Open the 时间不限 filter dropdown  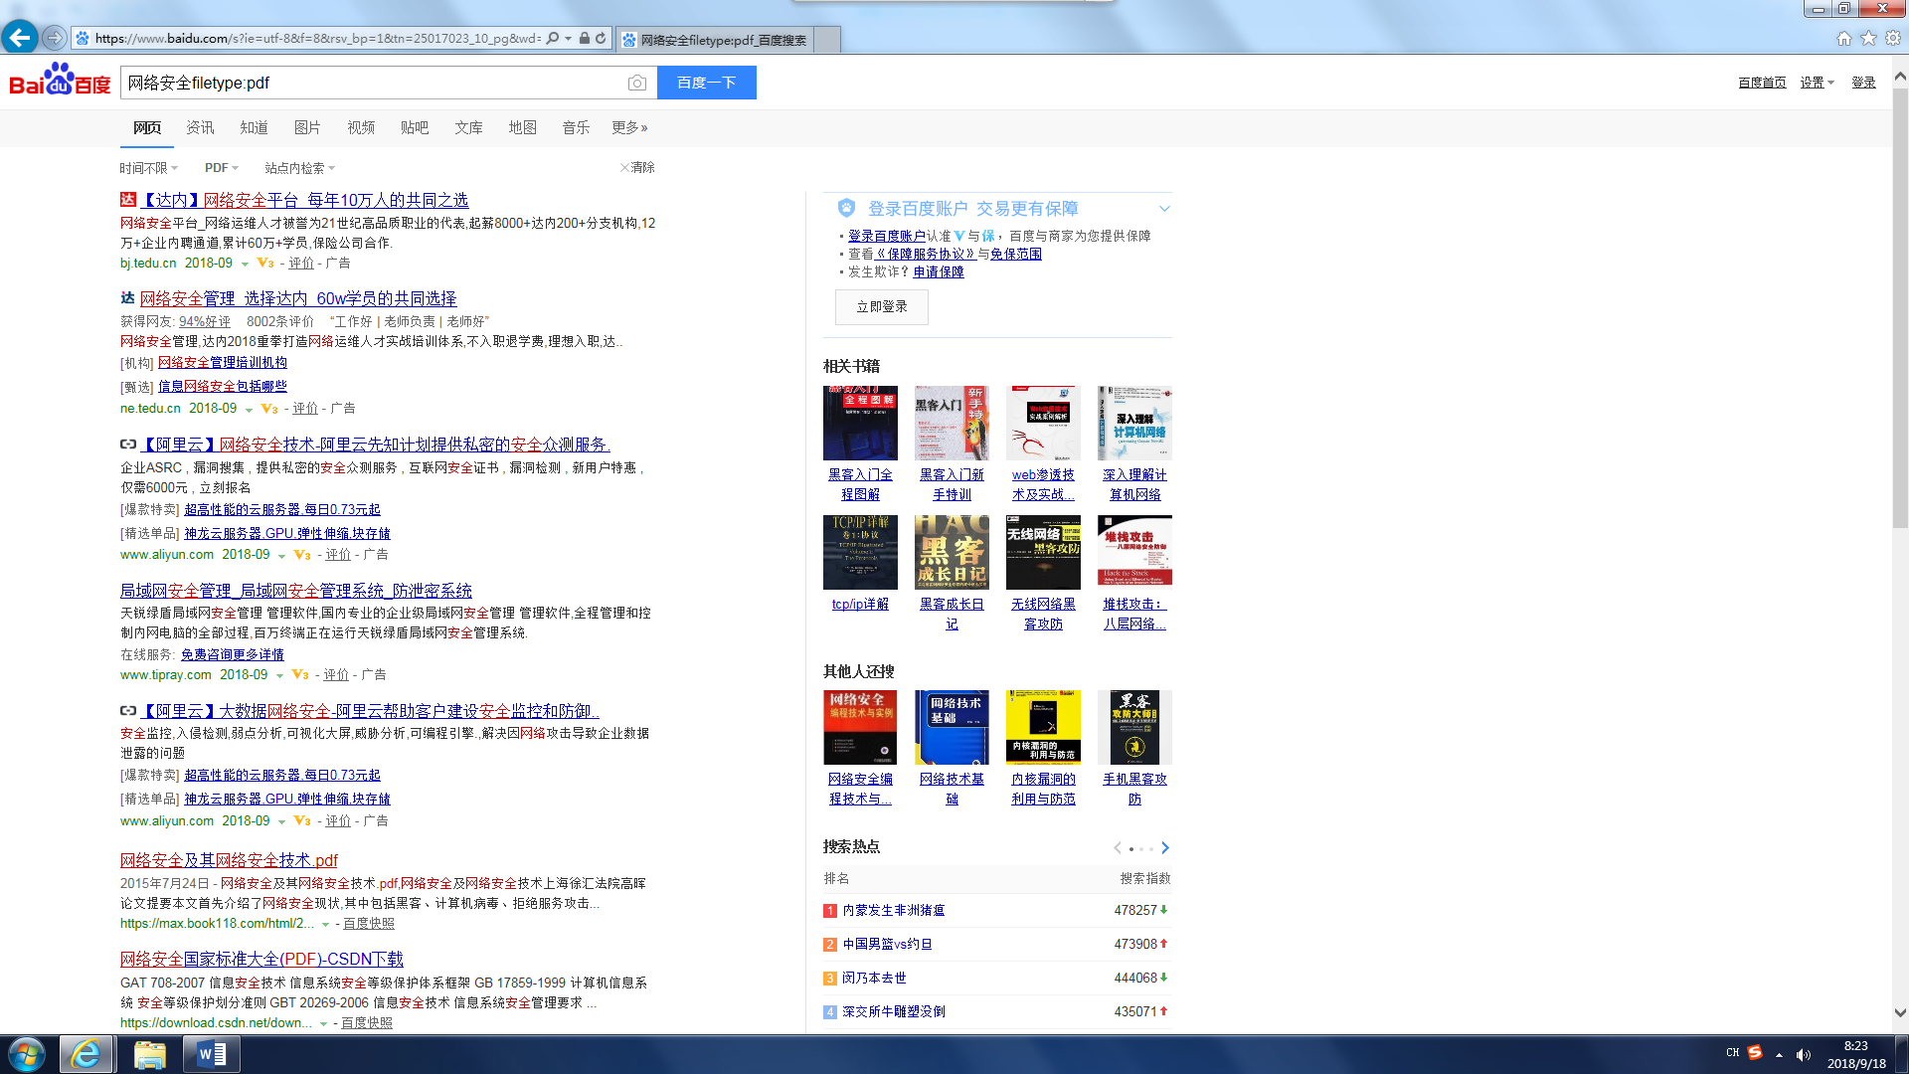(x=149, y=168)
